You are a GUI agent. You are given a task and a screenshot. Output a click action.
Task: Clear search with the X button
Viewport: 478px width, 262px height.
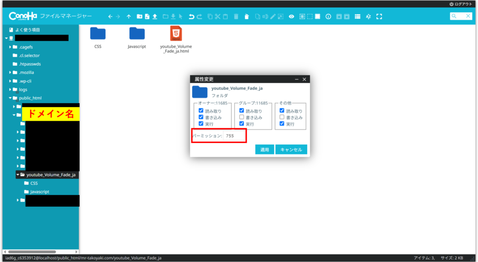[x=468, y=16]
